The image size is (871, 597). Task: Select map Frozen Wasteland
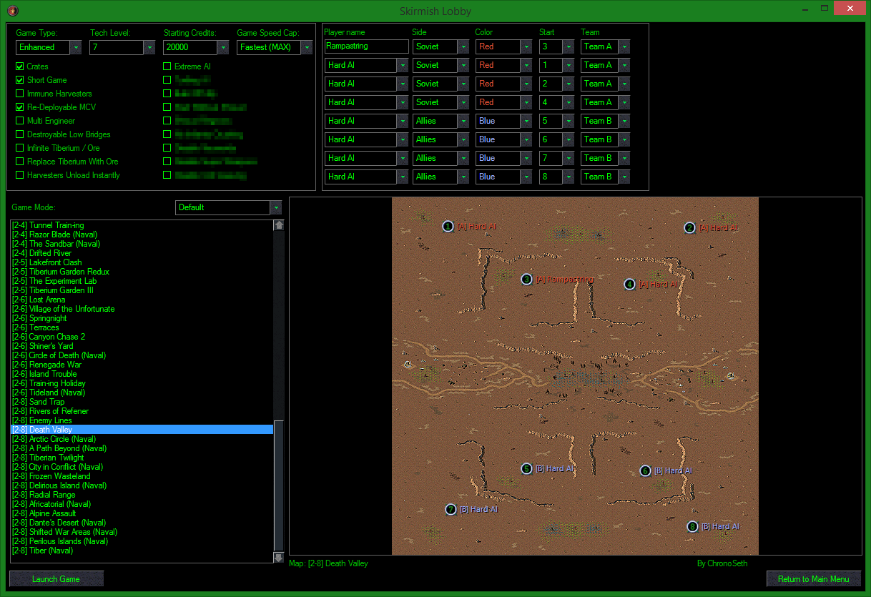click(142, 476)
